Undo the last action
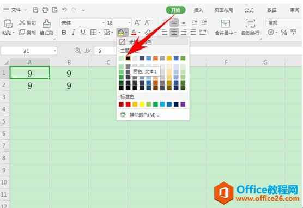This screenshot has width=303, height=208. point(65,9)
